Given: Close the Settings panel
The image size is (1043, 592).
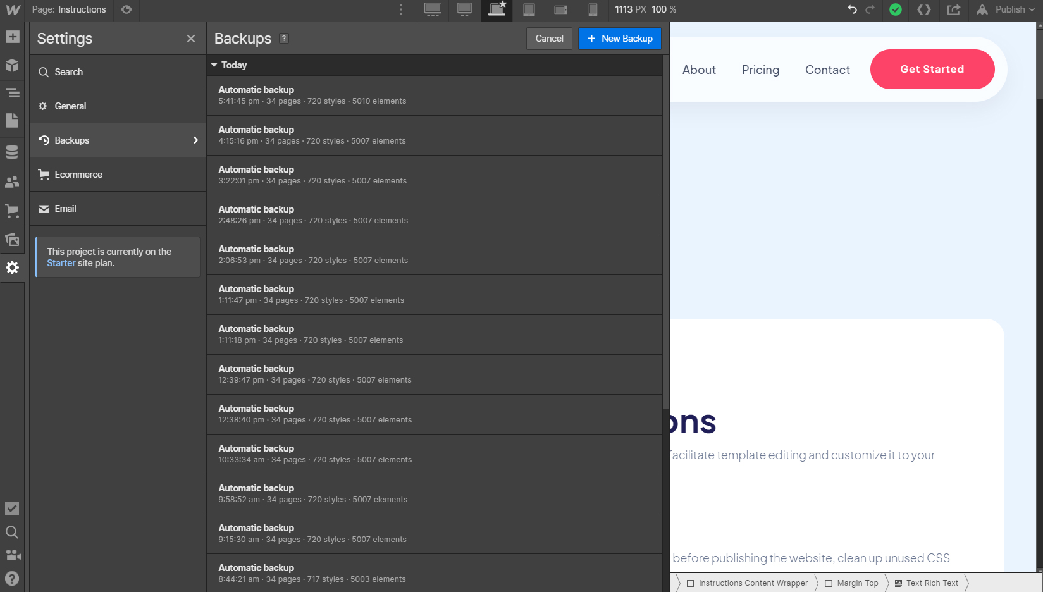Looking at the screenshot, I should [x=191, y=39].
